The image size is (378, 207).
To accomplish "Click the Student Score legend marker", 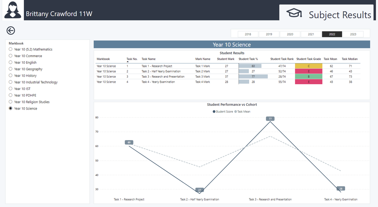I will click(214, 112).
